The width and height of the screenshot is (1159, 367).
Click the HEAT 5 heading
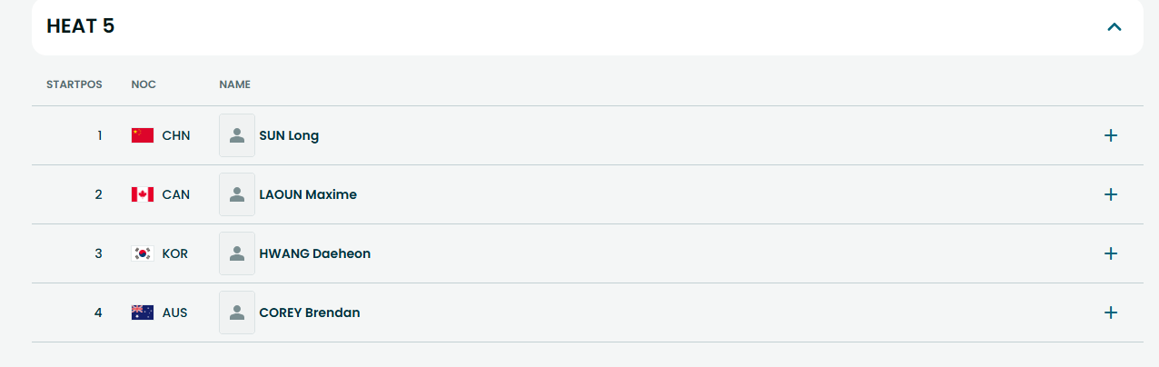[81, 26]
